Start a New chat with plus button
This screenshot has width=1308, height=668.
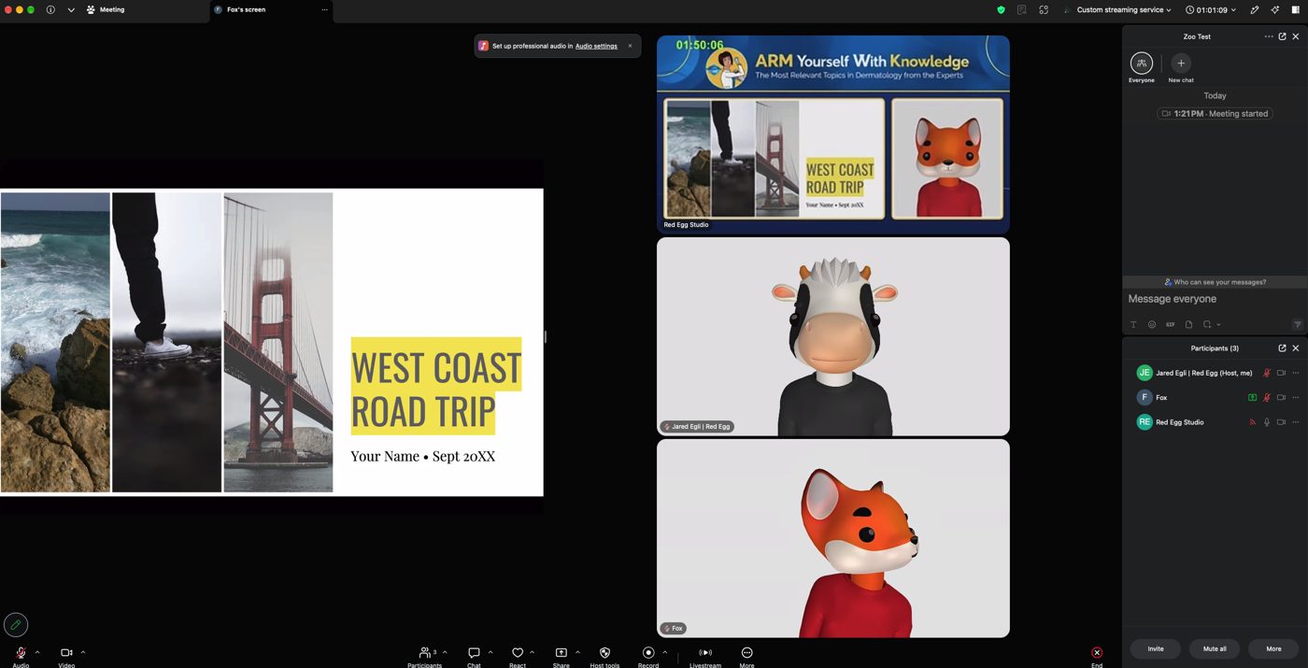coord(1181,67)
